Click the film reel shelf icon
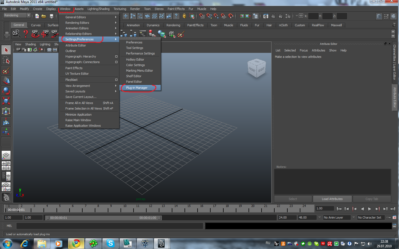Screen dimensions: 399x249 pos(16,34)
